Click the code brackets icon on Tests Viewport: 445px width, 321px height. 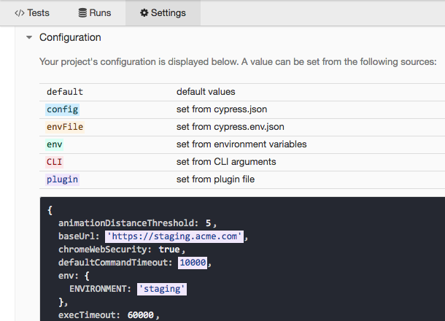[x=20, y=12]
